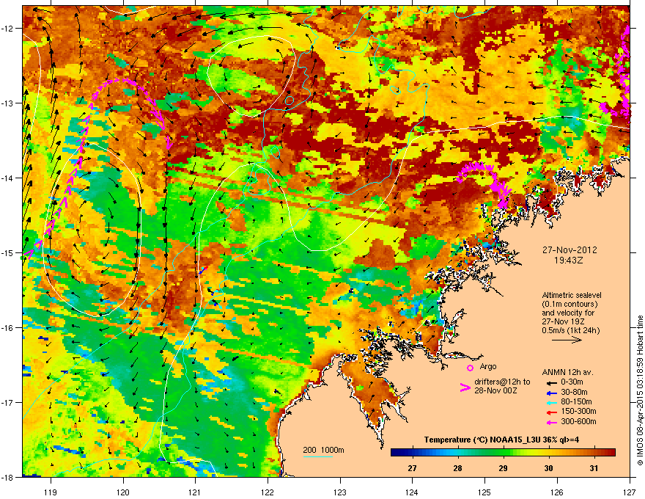Screen dimensions: 645x499
Task: Click the '80-150m' depth label
Action: [576, 401]
